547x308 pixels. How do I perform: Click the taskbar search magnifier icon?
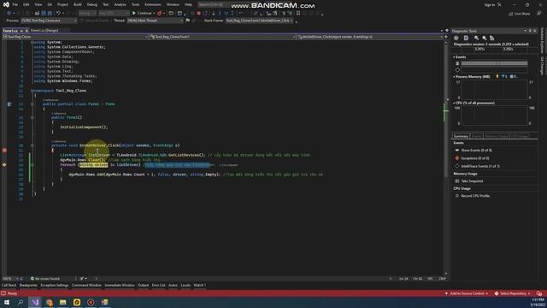pos(21,302)
